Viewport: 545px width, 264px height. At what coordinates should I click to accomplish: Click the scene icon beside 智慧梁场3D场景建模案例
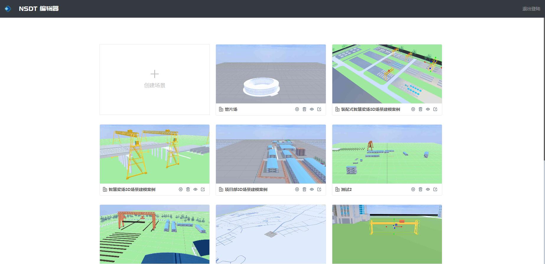click(105, 189)
